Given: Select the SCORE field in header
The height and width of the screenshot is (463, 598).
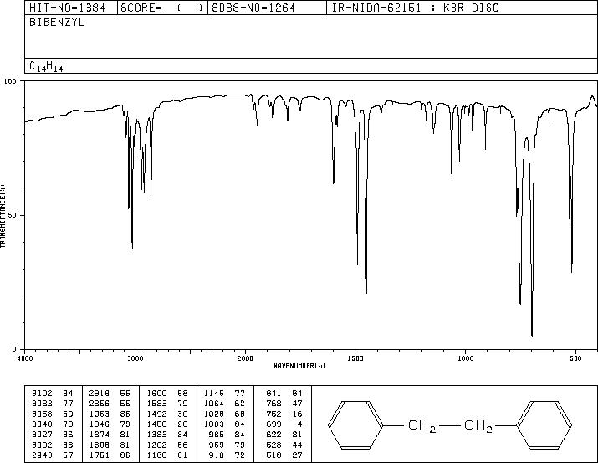Looking at the screenshot, I should 162,8.
